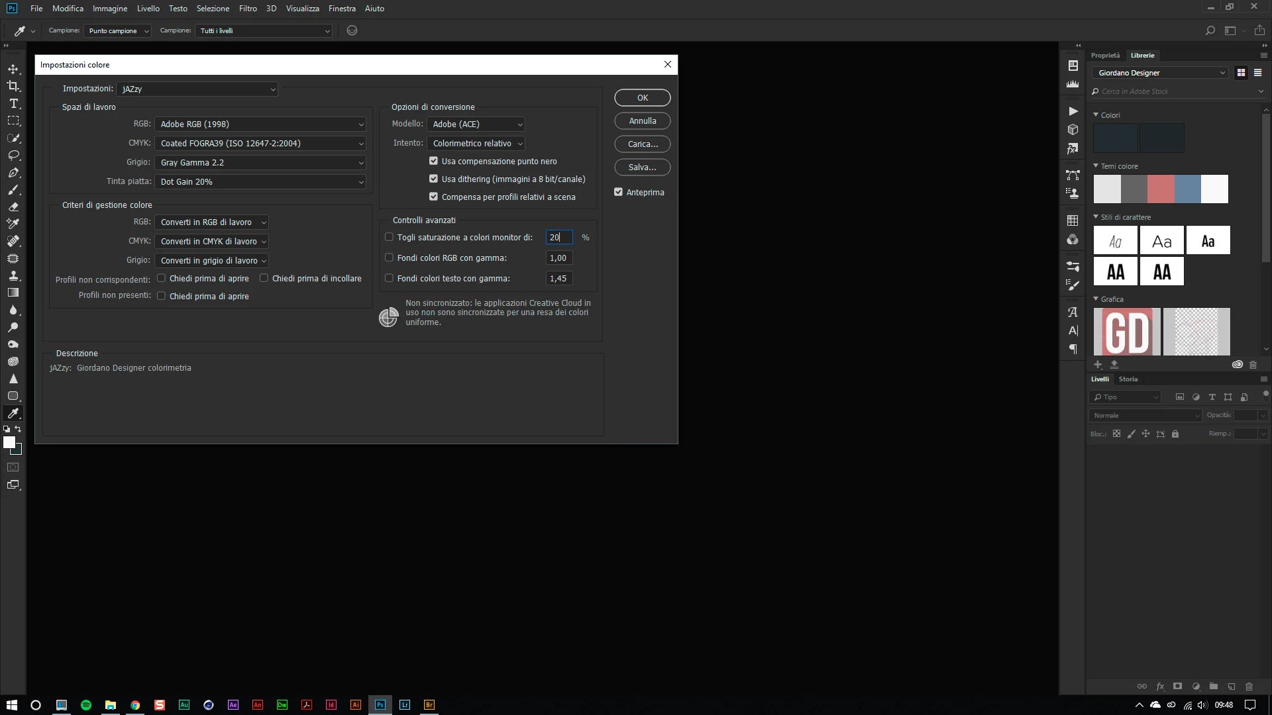Enable Togli saturazione a colori monitor
This screenshot has height=715, width=1272.
pos(389,237)
